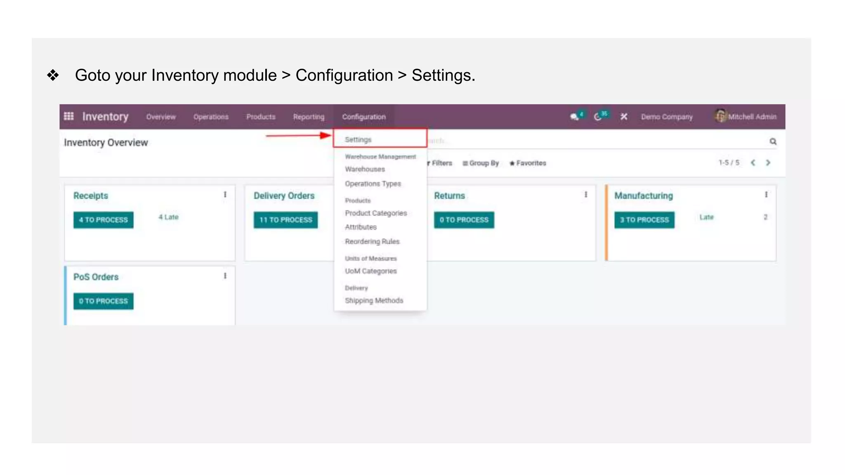
Task: Open the apps grid menu icon
Action: pyautogui.click(x=68, y=116)
